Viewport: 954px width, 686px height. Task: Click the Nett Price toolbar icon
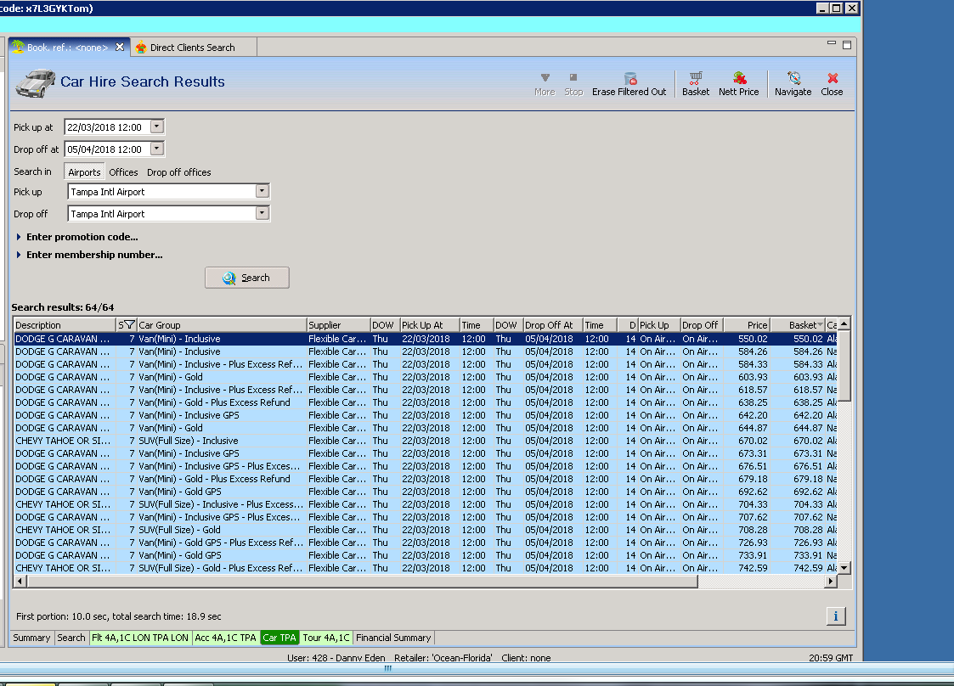click(738, 79)
